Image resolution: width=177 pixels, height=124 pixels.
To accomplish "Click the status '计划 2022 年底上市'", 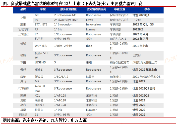I will pyautogui.click(x=145, y=70).
